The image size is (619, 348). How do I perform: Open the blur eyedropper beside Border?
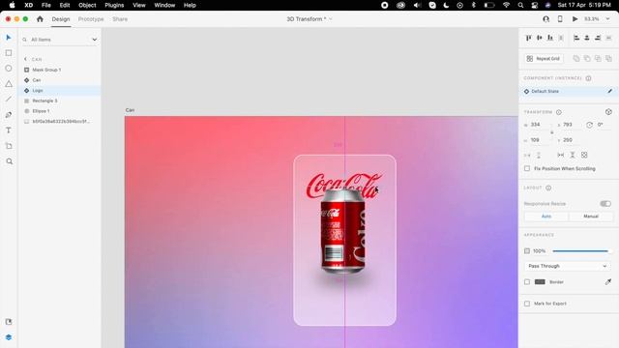pyautogui.click(x=608, y=281)
